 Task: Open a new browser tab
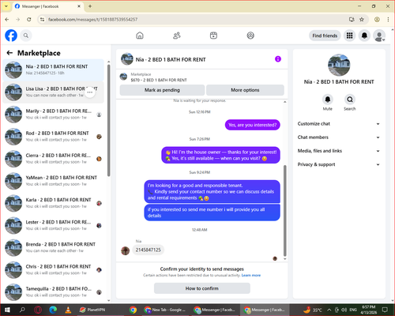[90, 6]
